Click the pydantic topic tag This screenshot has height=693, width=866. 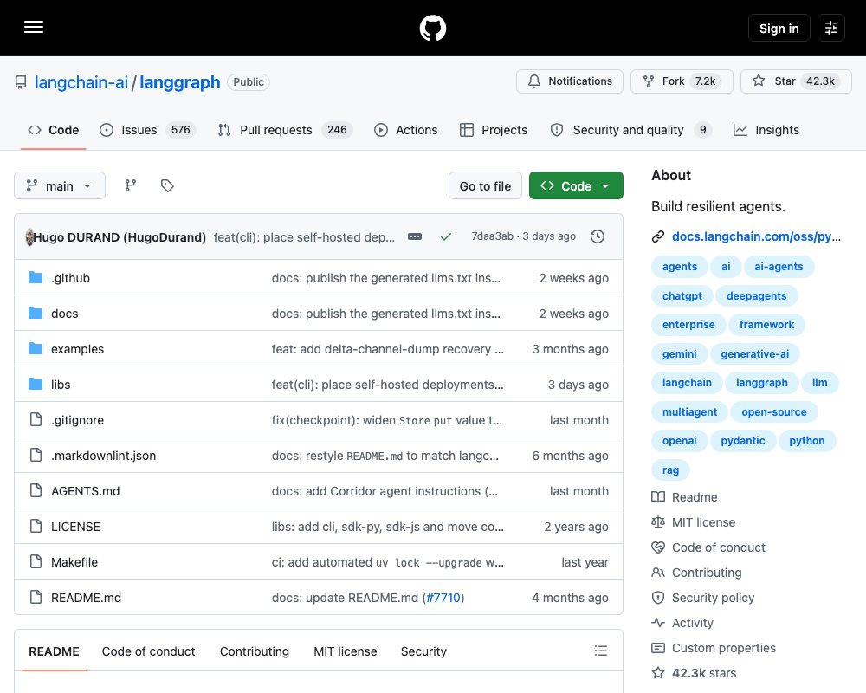pyautogui.click(x=742, y=440)
